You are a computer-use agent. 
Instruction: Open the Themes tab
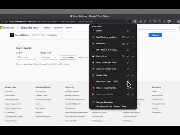[x=69, y=28]
